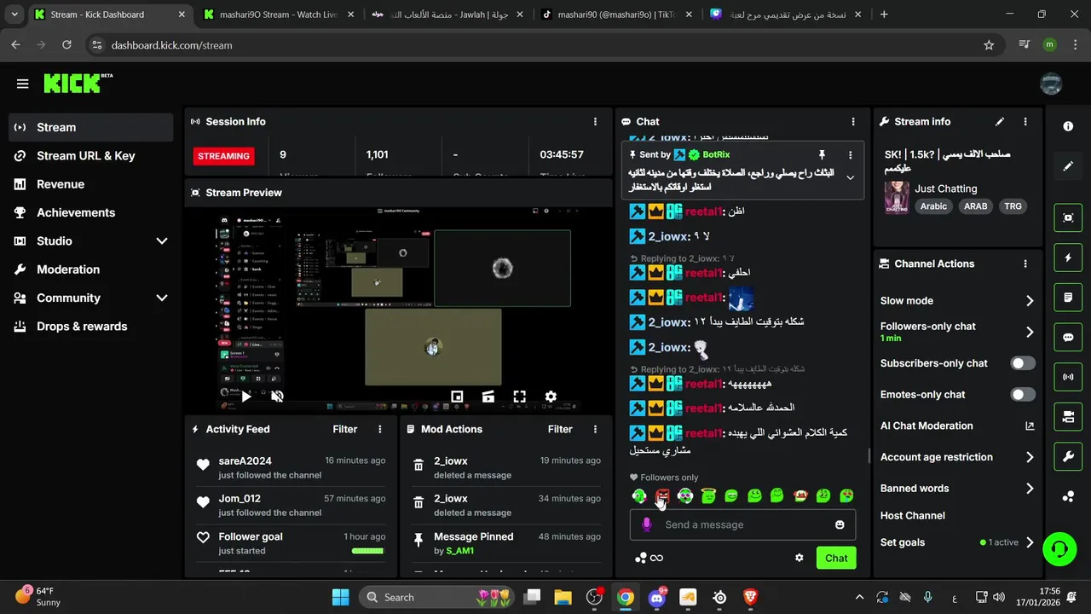The width and height of the screenshot is (1091, 614).
Task: Toggle Emotes-only chat switch
Action: (x=1023, y=395)
